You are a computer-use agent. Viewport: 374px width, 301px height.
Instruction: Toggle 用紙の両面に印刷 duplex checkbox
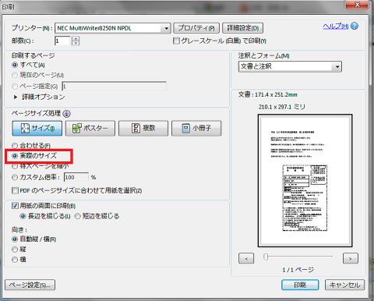[15, 206]
